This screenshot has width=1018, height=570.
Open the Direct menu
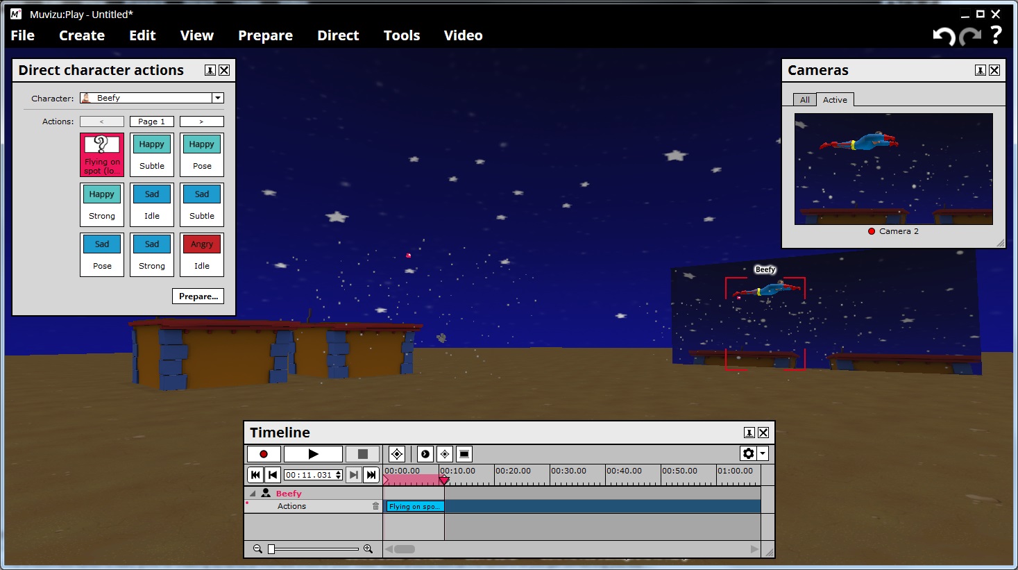338,35
